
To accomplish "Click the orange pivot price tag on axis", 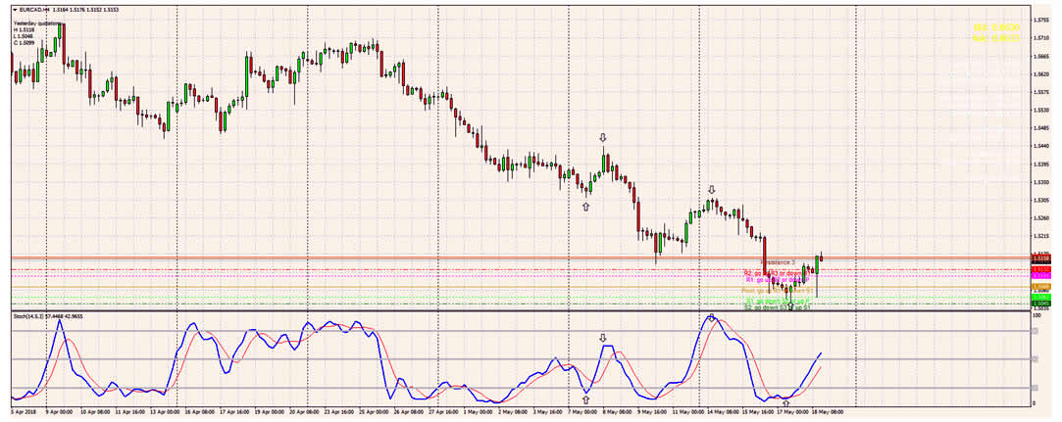I will point(1041,287).
